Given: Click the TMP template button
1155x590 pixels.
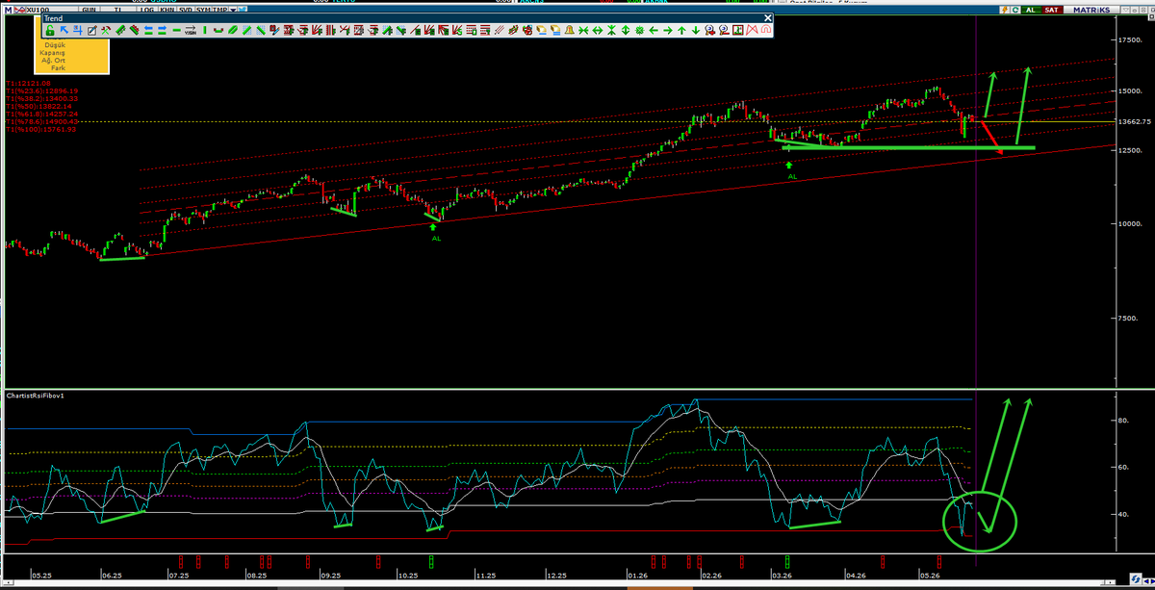Looking at the screenshot, I should point(220,10).
